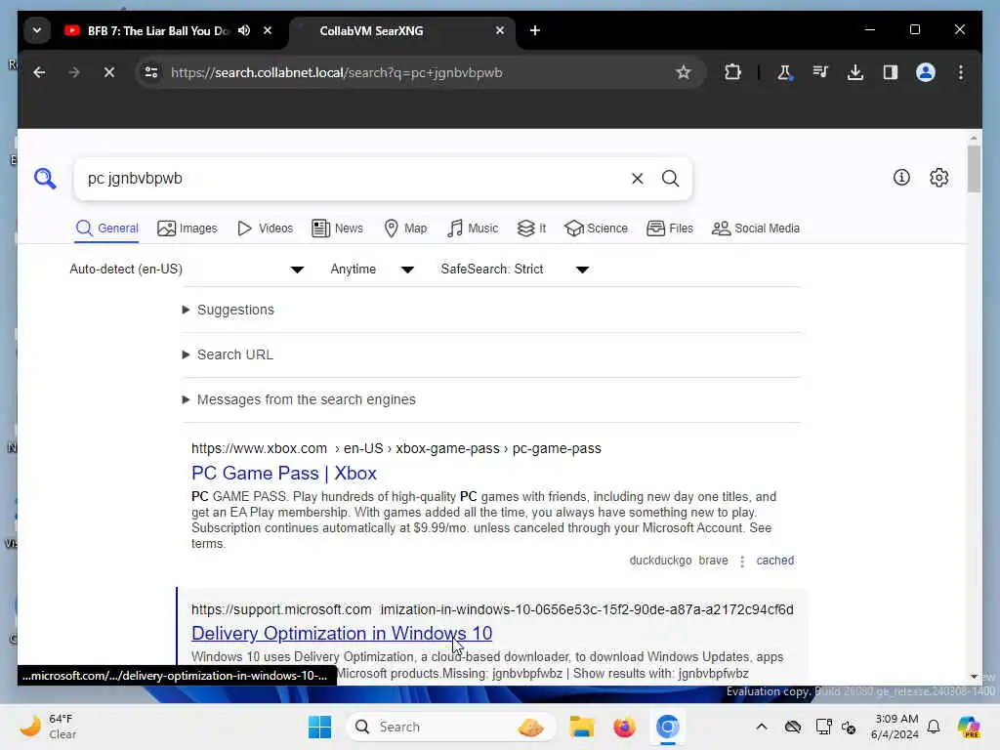
Task: Click the browser forward arrow
Action: click(x=74, y=72)
